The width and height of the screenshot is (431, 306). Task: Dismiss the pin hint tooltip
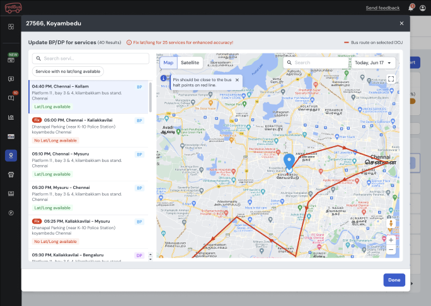tap(237, 80)
